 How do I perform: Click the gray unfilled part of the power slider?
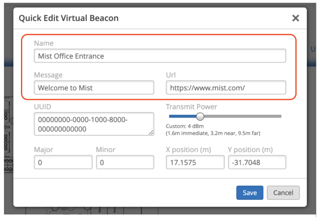242,116
